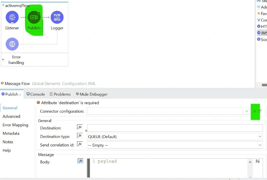
Task: Toggle fx mode on Send correlation id
Action: click(80, 144)
